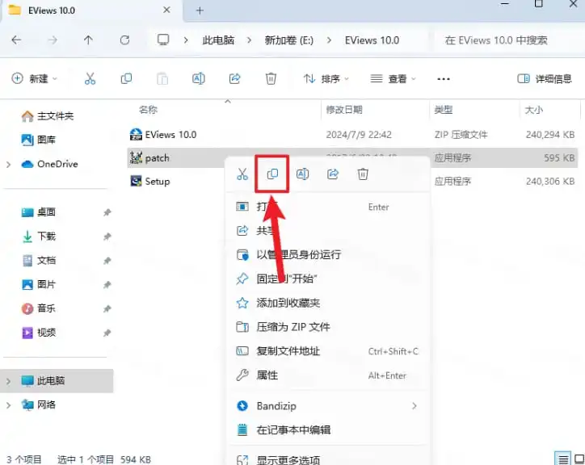Image resolution: width=585 pixels, height=465 pixels.
Task: Click the Share icon in the toolbar
Action: (x=234, y=78)
